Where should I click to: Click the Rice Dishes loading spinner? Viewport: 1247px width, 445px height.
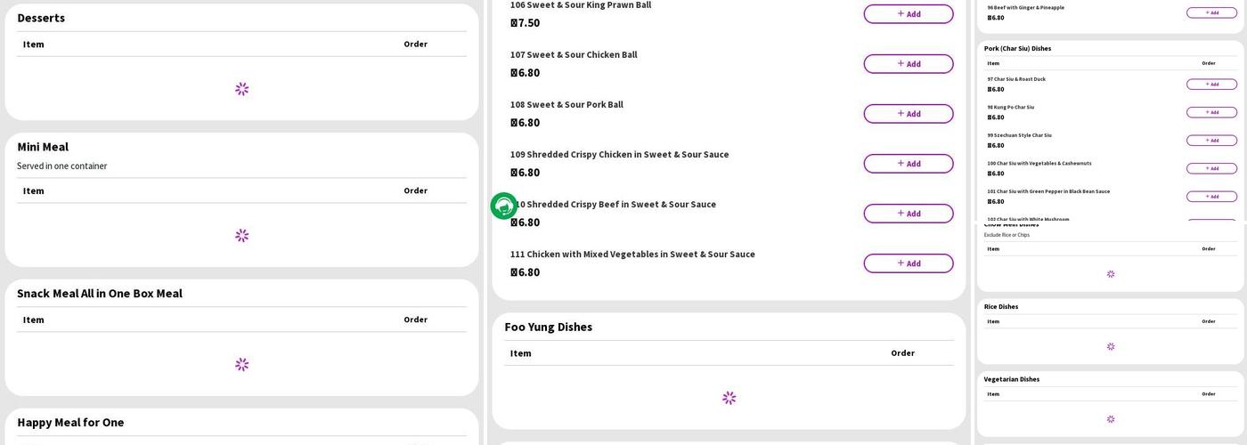(x=1111, y=346)
